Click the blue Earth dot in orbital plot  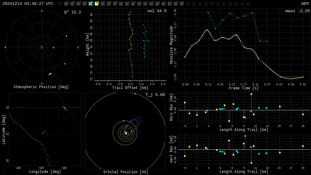[127, 125]
